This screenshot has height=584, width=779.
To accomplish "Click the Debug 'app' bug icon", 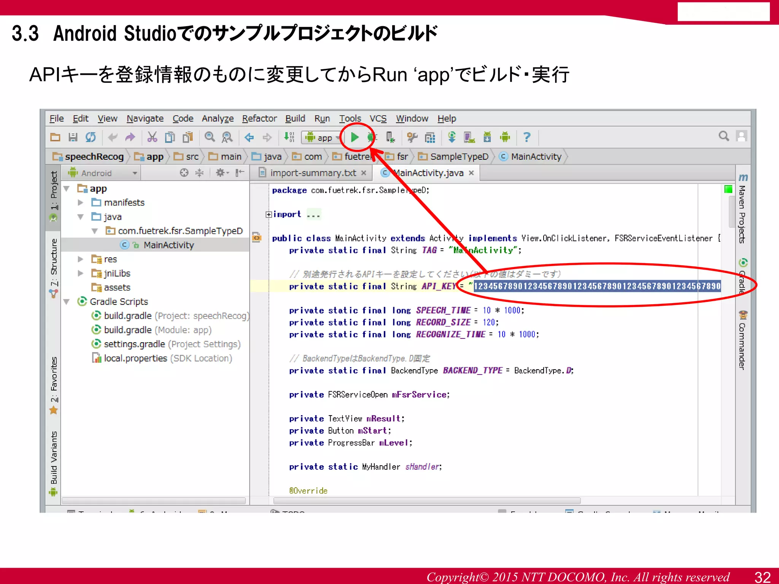I will pos(372,137).
